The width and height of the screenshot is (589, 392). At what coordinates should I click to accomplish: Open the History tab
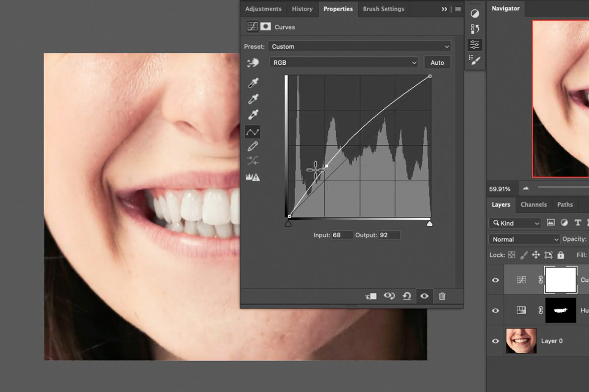pos(302,9)
